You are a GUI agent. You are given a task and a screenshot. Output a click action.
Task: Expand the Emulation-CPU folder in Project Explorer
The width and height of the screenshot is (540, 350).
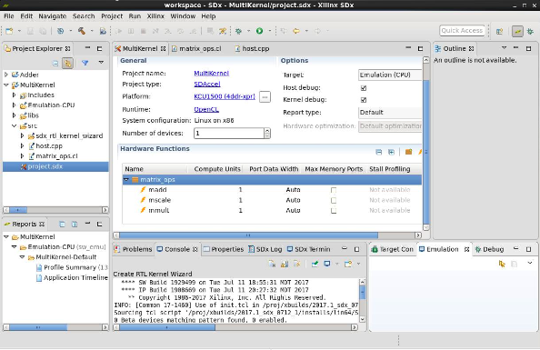[x=15, y=105]
